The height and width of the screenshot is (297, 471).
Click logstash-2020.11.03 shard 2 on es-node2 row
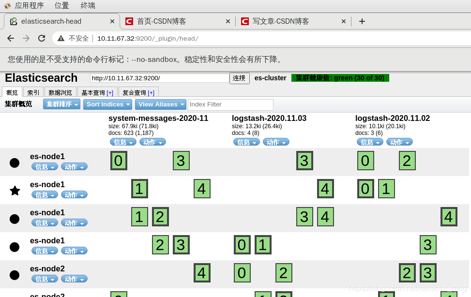(x=284, y=273)
